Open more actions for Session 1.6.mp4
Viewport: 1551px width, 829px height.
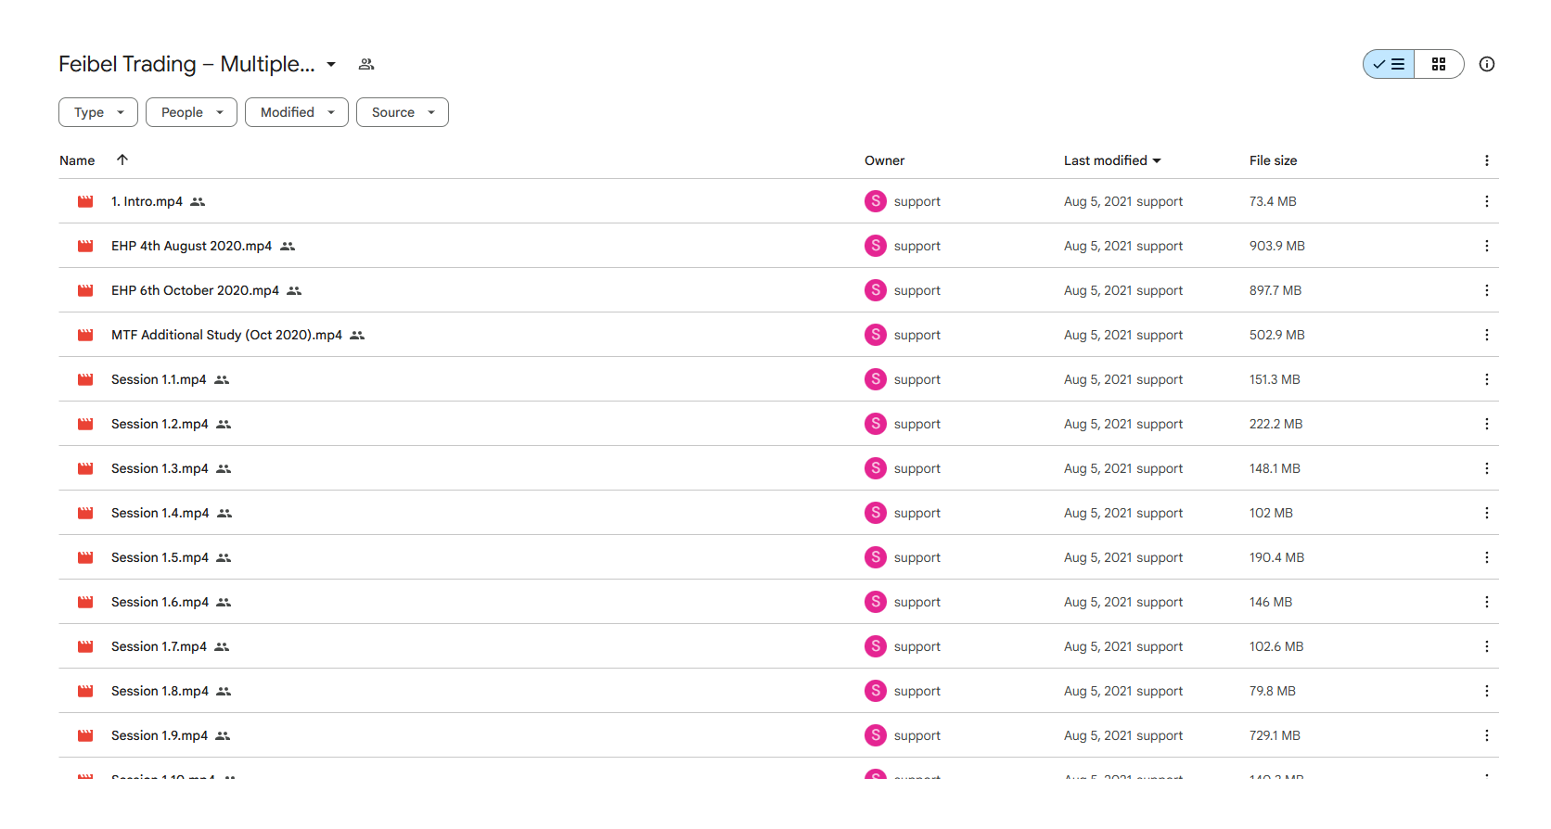coord(1487,602)
